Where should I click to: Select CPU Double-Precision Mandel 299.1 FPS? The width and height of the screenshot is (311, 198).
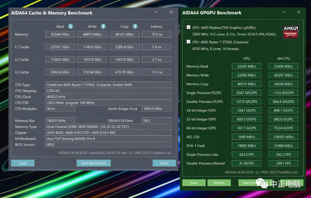tap(283, 163)
